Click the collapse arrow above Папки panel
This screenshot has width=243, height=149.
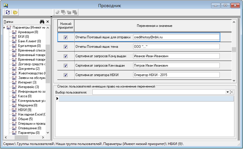(51, 17)
